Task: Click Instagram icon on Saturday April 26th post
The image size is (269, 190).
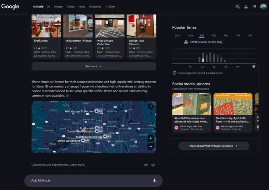Action: (217, 128)
